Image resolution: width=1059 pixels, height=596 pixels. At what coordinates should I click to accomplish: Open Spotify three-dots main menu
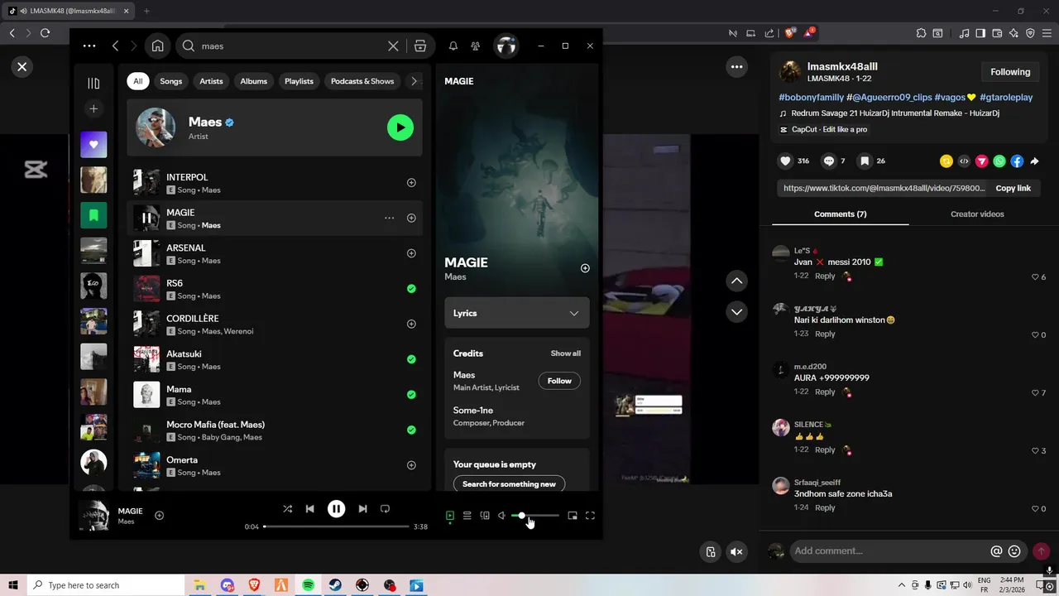coord(89,46)
